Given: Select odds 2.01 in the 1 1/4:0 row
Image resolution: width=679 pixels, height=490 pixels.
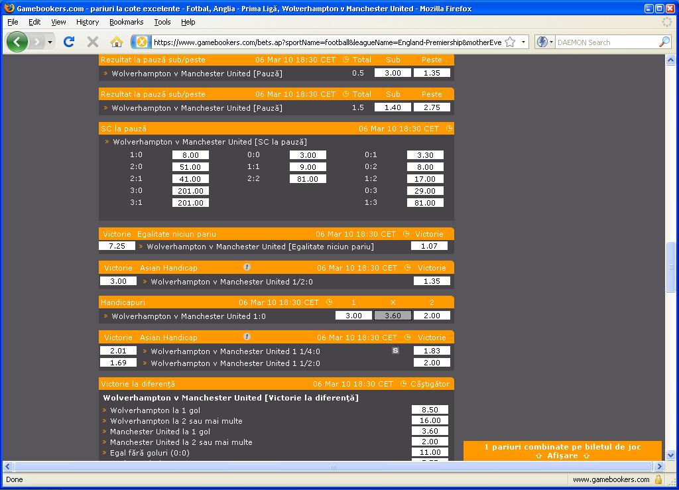Looking at the screenshot, I should tap(118, 351).
